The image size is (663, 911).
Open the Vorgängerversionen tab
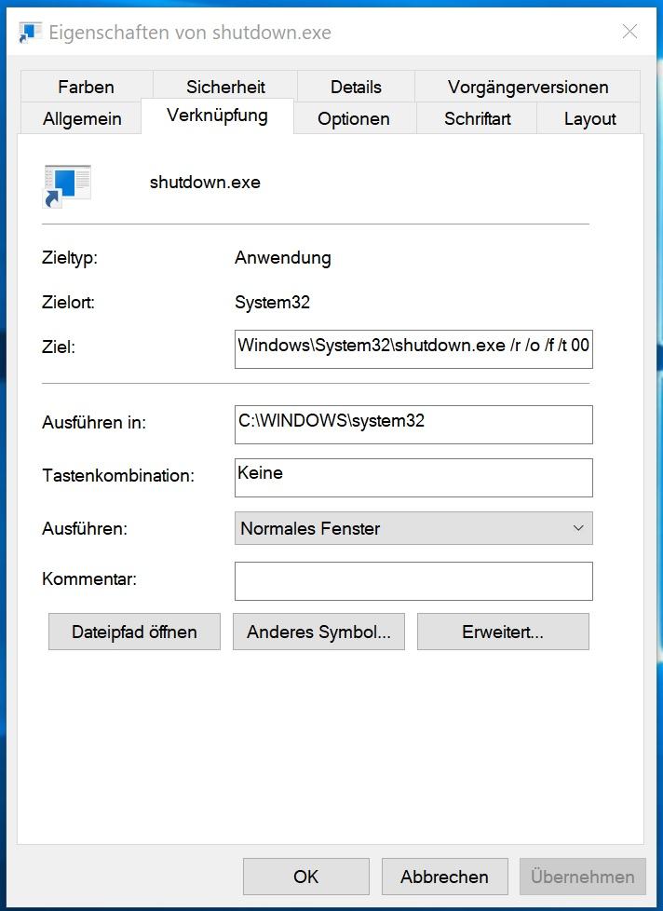(528, 87)
